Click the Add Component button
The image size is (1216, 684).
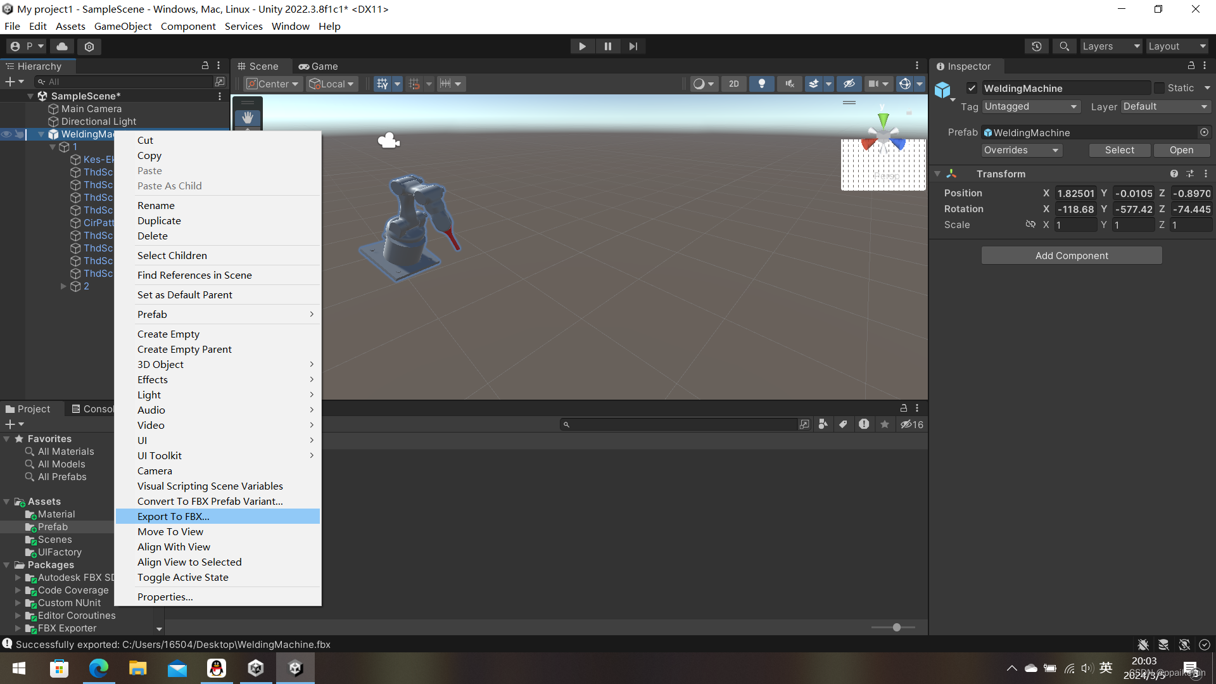pos(1072,255)
